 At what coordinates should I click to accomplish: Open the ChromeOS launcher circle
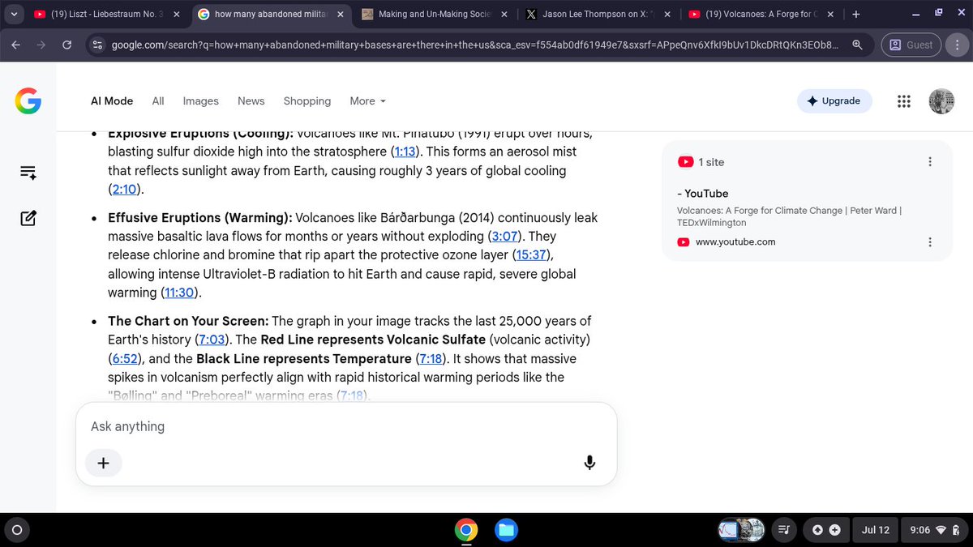tap(17, 530)
